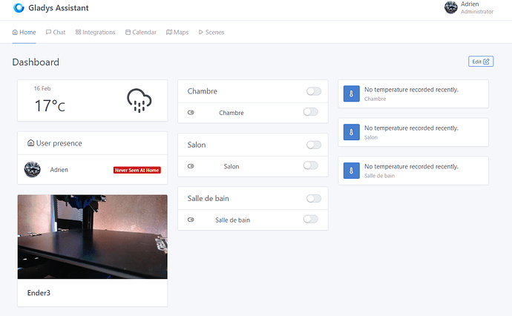Click the no temperature message for Chambre
The width and height of the screenshot is (512, 316).
tap(411, 90)
